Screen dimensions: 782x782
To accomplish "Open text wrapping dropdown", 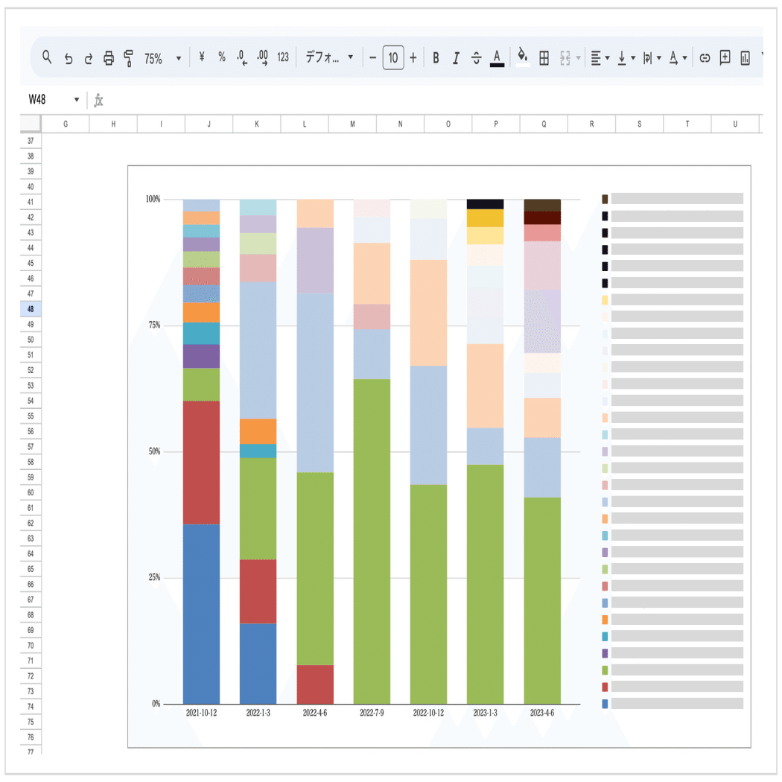I will [x=652, y=58].
